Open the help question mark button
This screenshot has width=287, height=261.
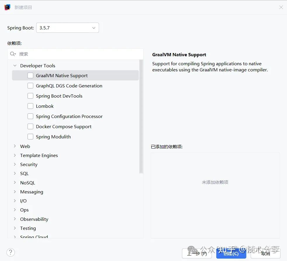coord(11,253)
